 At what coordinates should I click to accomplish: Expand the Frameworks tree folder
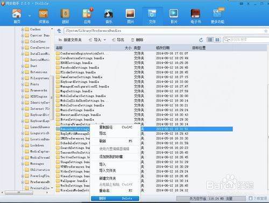(23, 91)
